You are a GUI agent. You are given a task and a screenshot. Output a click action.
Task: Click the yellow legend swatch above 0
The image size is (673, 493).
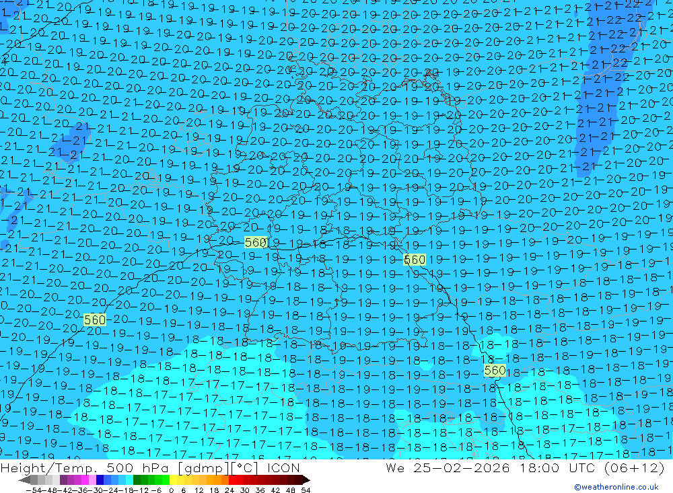[x=174, y=480]
